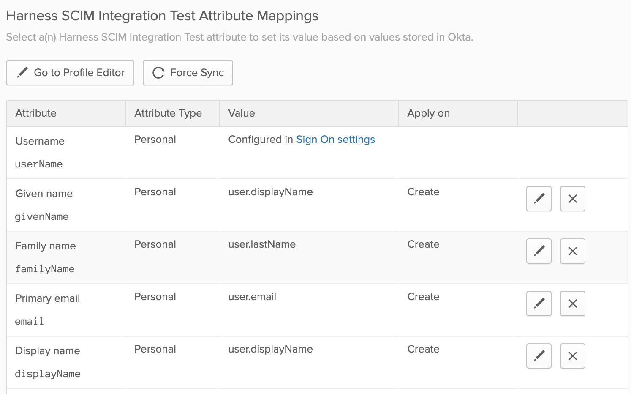This screenshot has width=631, height=394.
Task: Remove the Given name mapping
Action: 573,199
